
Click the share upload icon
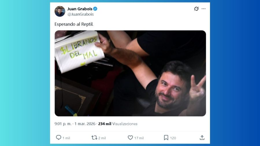(202, 138)
